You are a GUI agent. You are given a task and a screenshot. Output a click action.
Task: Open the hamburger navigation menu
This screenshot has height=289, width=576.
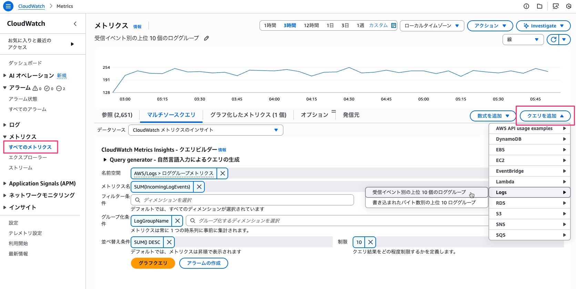[x=8, y=6]
